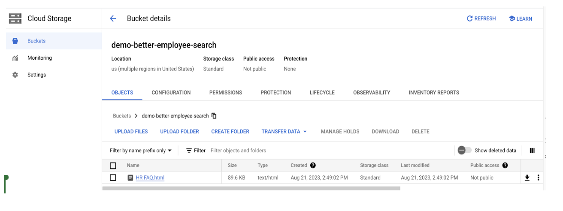The width and height of the screenshot is (563, 211).
Task: Go back with the left arrow
Action: 113,18
